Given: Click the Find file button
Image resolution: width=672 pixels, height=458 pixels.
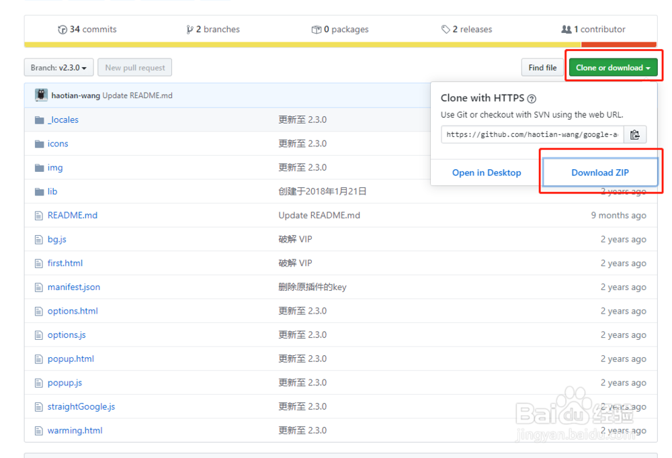Looking at the screenshot, I should [542, 68].
